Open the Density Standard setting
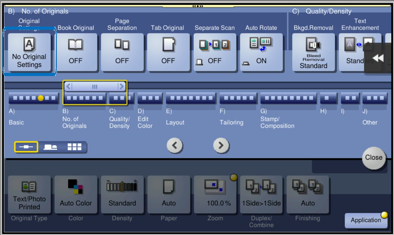 tap(122, 195)
